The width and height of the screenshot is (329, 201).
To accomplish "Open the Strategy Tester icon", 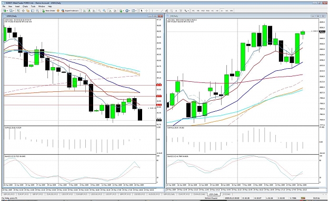I will coord(37,10).
